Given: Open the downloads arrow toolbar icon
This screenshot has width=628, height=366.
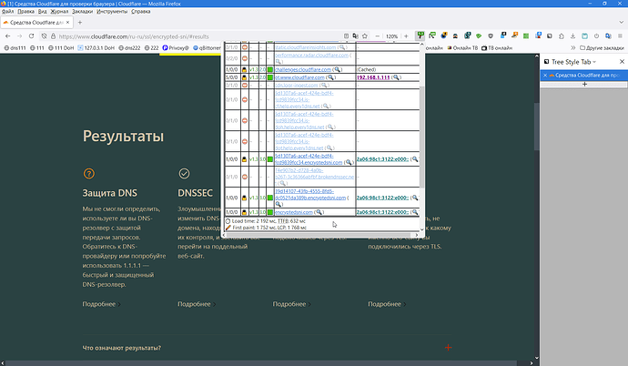Looking at the screenshot, I should click(572, 36).
